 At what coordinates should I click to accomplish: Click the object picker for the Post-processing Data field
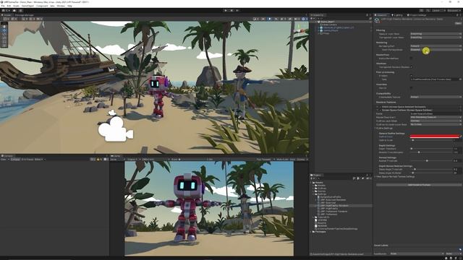[x=460, y=79]
